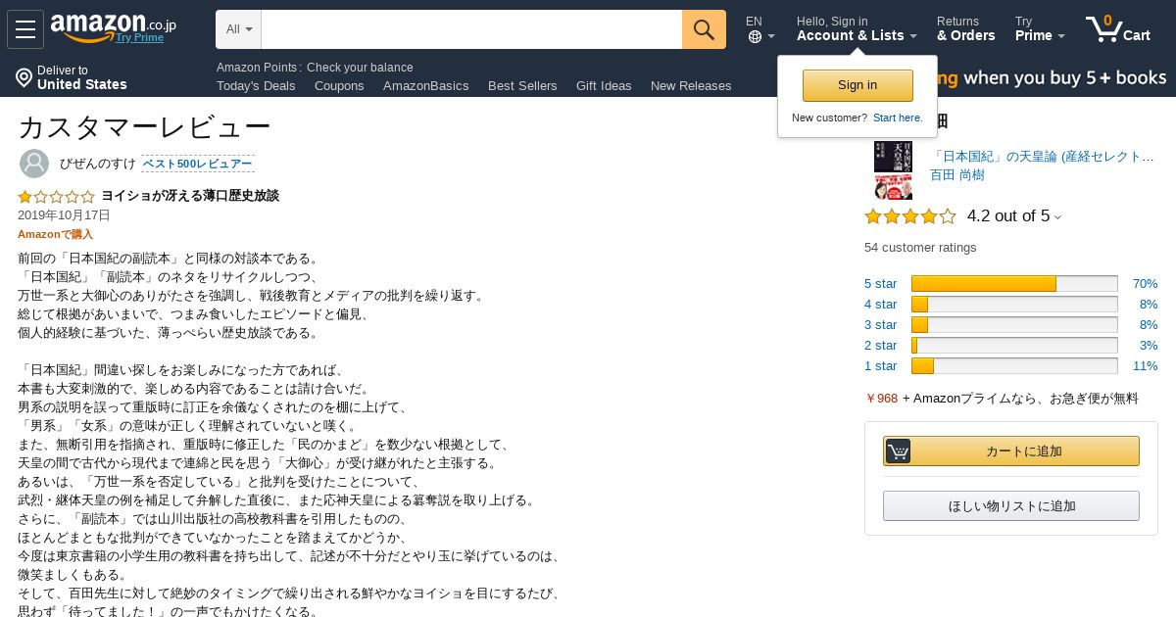
Task: Click the 54 customer ratings text
Action: coord(920,248)
